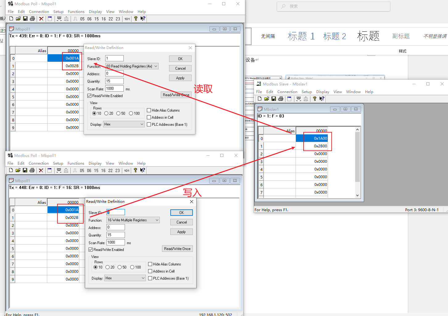The image size is (448, 316).
Task: Click Print icon in Modbus Slave toolbar
Action: click(x=281, y=99)
